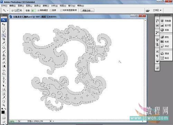Select the History Brush tool
The height and width of the screenshot is (125, 173).
tap(4, 59)
